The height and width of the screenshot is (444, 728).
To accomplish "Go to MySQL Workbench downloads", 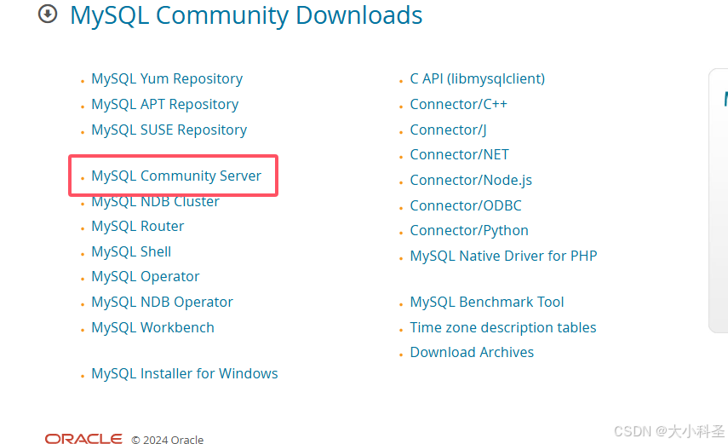I will [x=152, y=327].
